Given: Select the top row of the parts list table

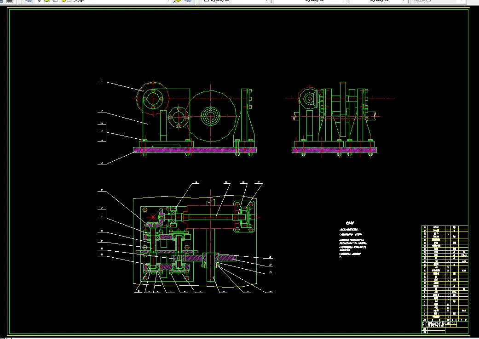Looking at the screenshot, I should point(445,227).
